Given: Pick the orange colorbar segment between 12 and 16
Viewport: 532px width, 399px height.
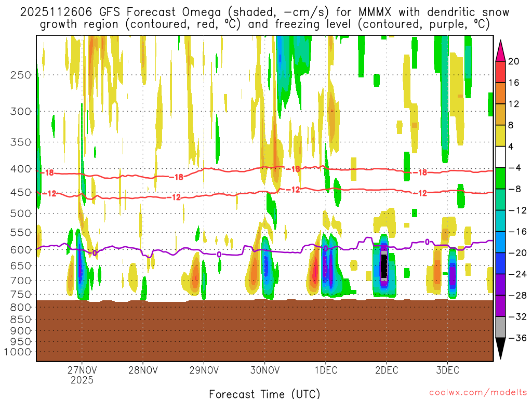Looking at the screenshot, I should tap(501, 94).
